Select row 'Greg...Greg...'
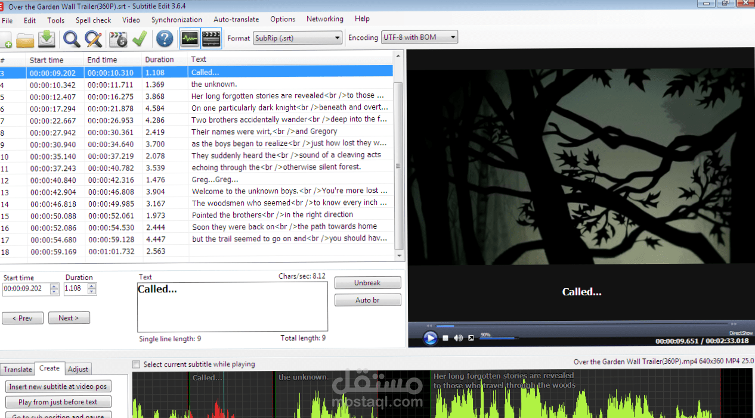This screenshot has height=418, width=755. point(197,179)
